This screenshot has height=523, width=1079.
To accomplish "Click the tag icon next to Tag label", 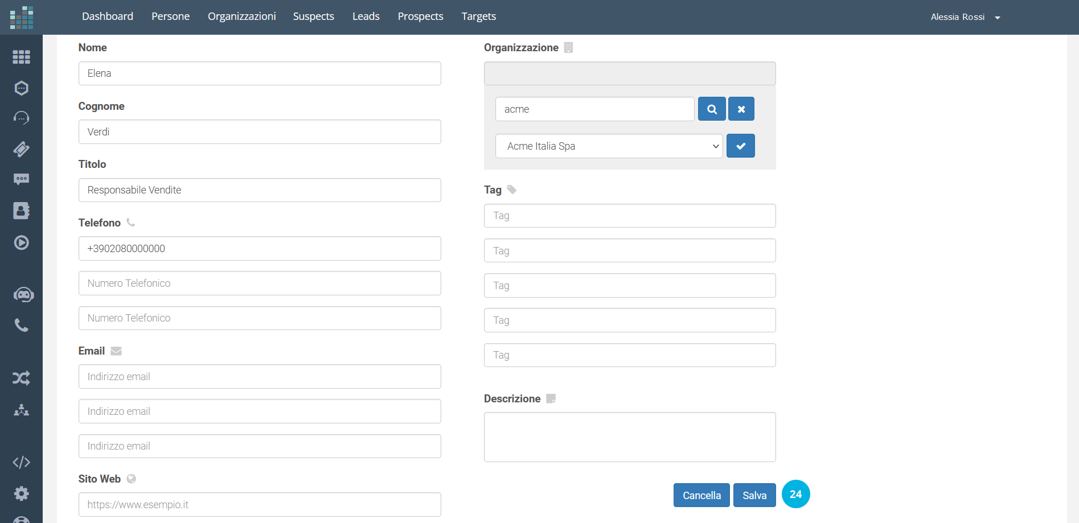I will coord(512,190).
